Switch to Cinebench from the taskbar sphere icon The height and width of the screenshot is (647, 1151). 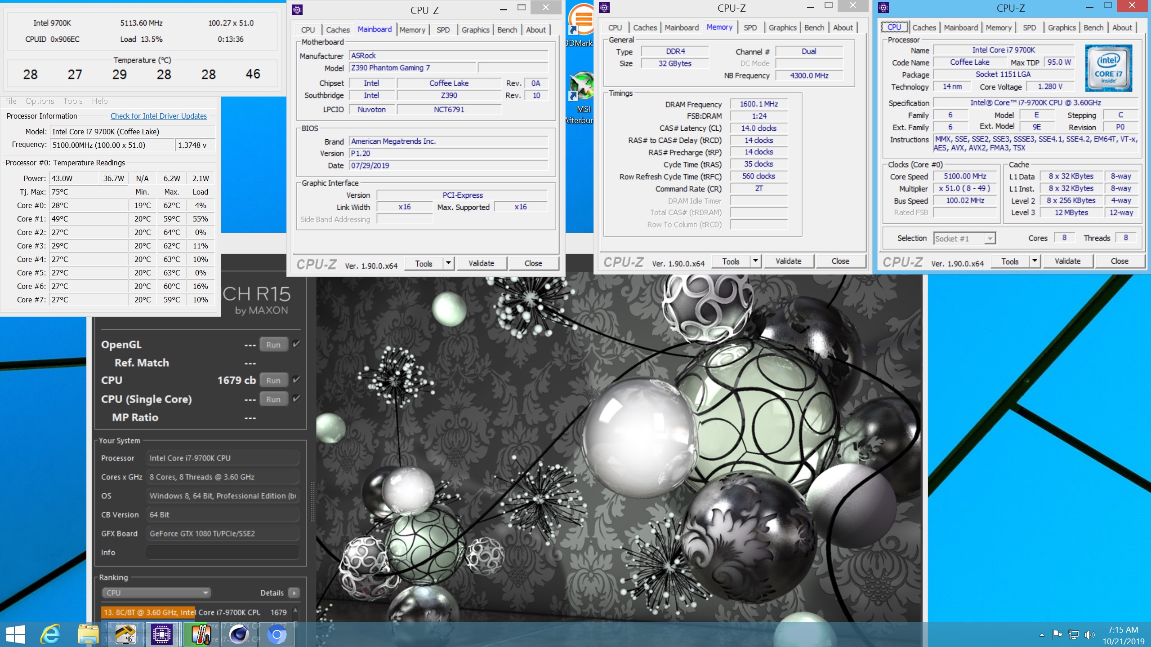click(239, 634)
